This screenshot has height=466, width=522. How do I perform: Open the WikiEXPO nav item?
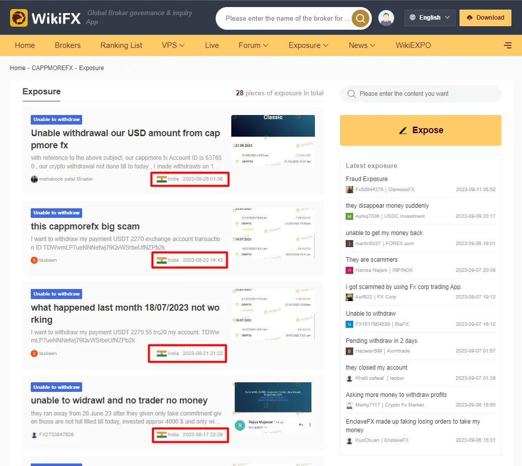coord(413,45)
